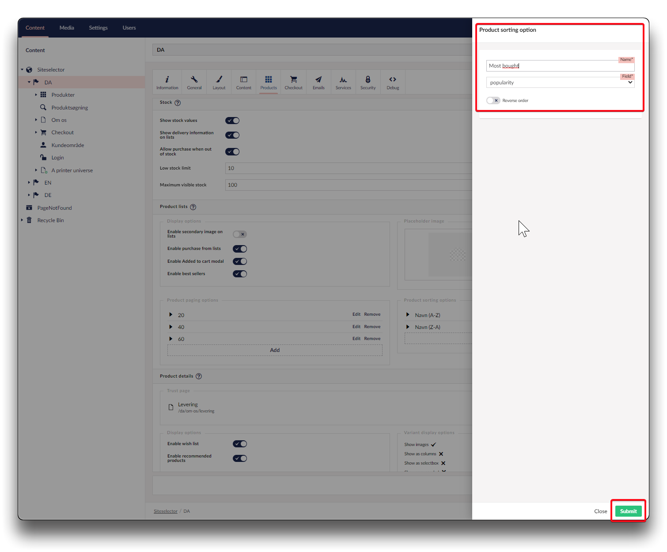Toggle Show delivery information on lists
The width and height of the screenshot is (667, 552).
click(232, 135)
